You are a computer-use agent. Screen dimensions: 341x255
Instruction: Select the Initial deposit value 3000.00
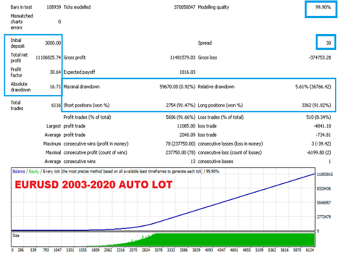[53, 43]
